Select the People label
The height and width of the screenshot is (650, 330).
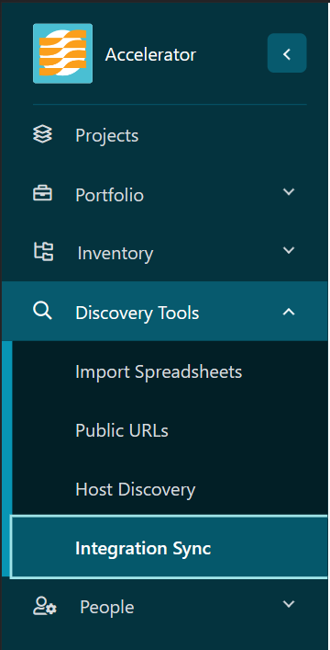pos(107,608)
